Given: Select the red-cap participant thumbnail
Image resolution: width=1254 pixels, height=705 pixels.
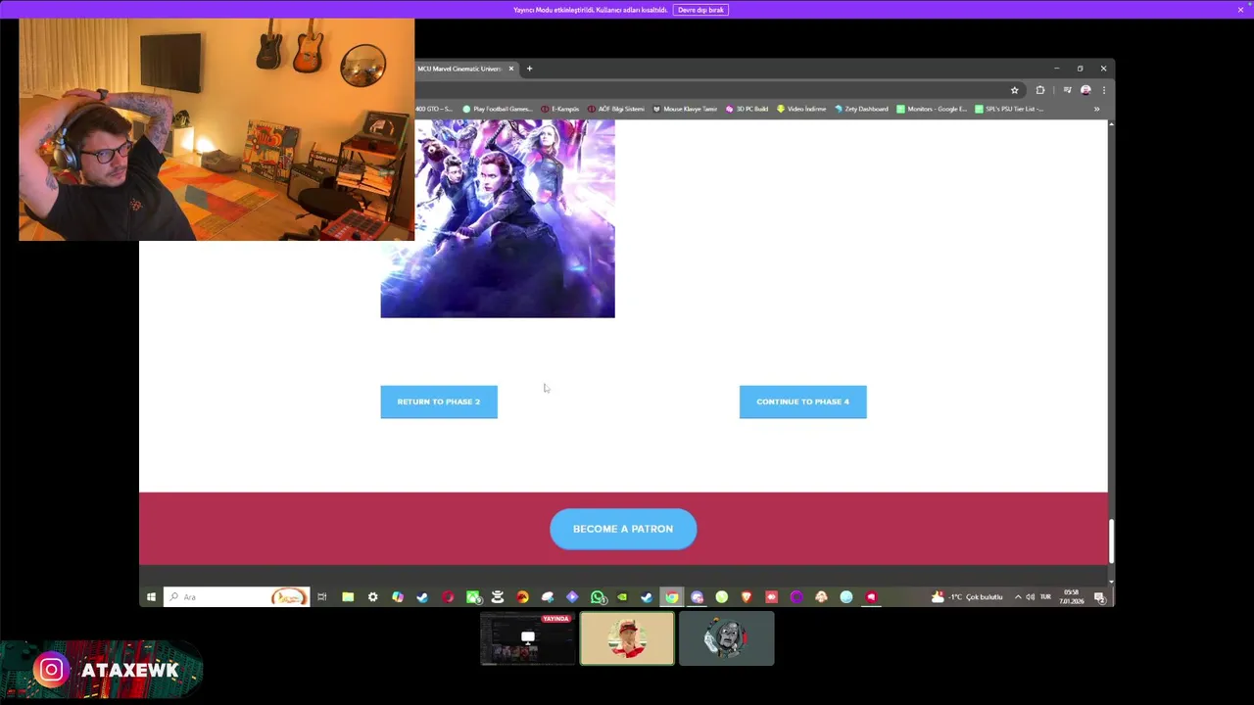Looking at the screenshot, I should tap(627, 638).
